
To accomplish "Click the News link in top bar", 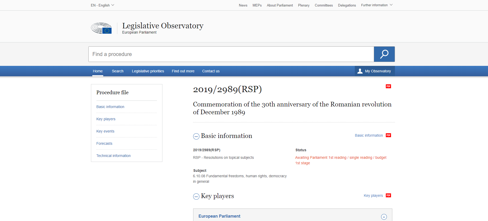I will pos(243,5).
